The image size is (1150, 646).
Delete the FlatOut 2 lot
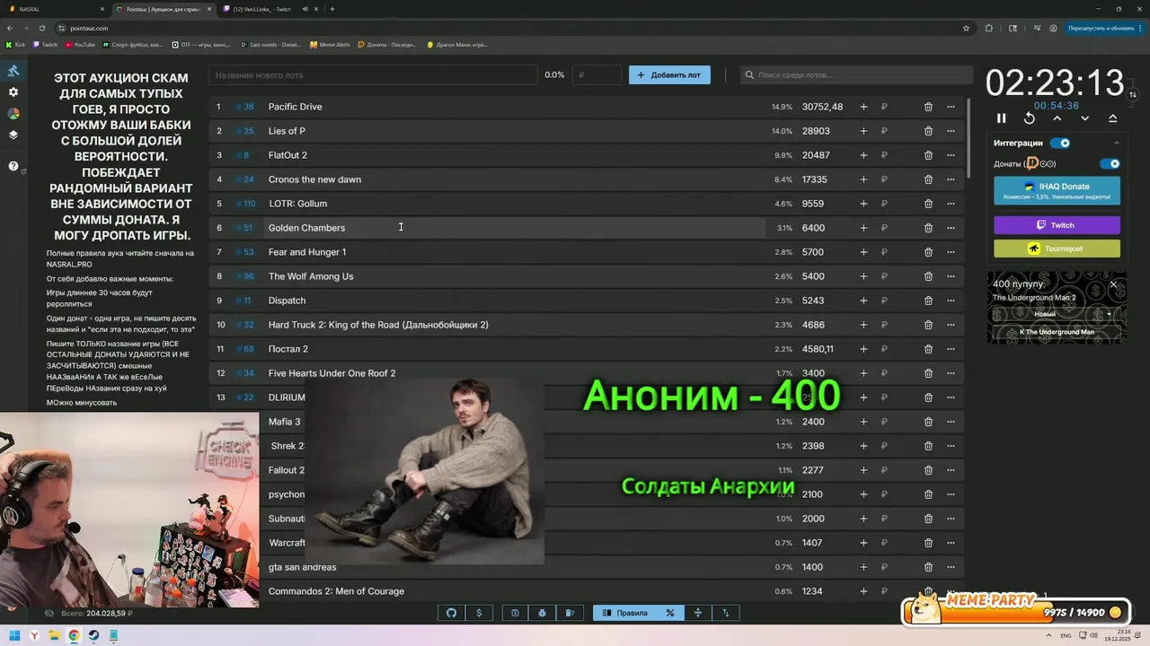(928, 155)
